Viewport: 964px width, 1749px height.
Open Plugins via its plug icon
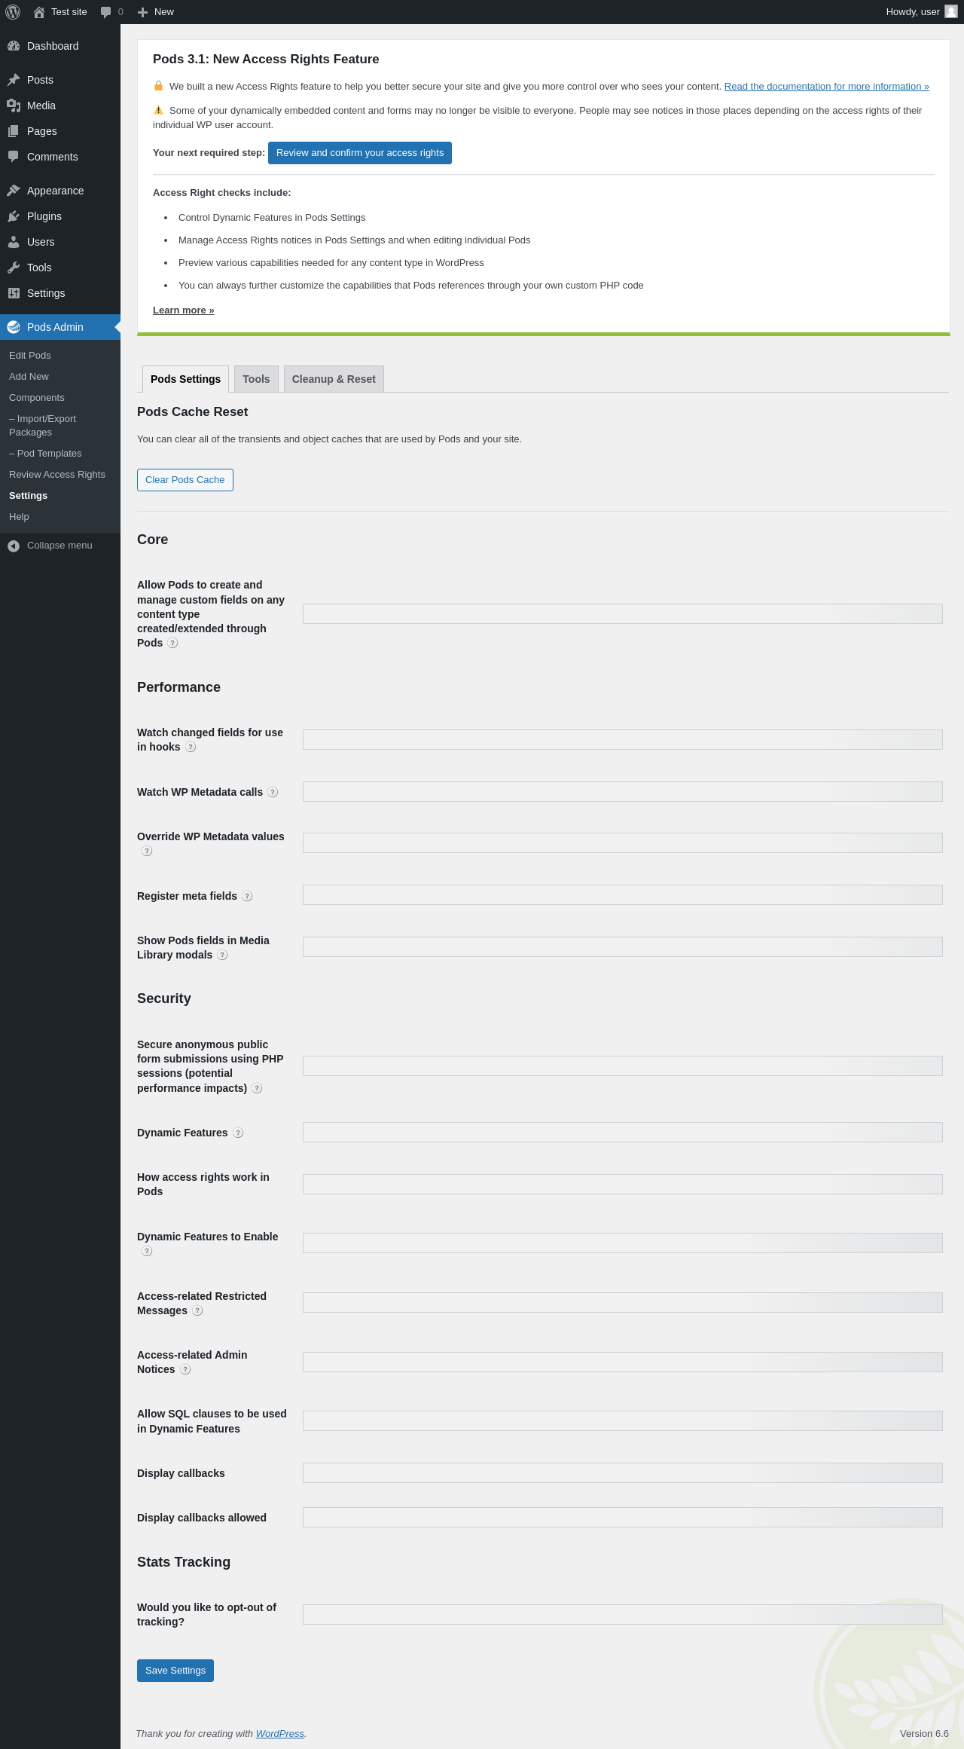click(x=14, y=216)
